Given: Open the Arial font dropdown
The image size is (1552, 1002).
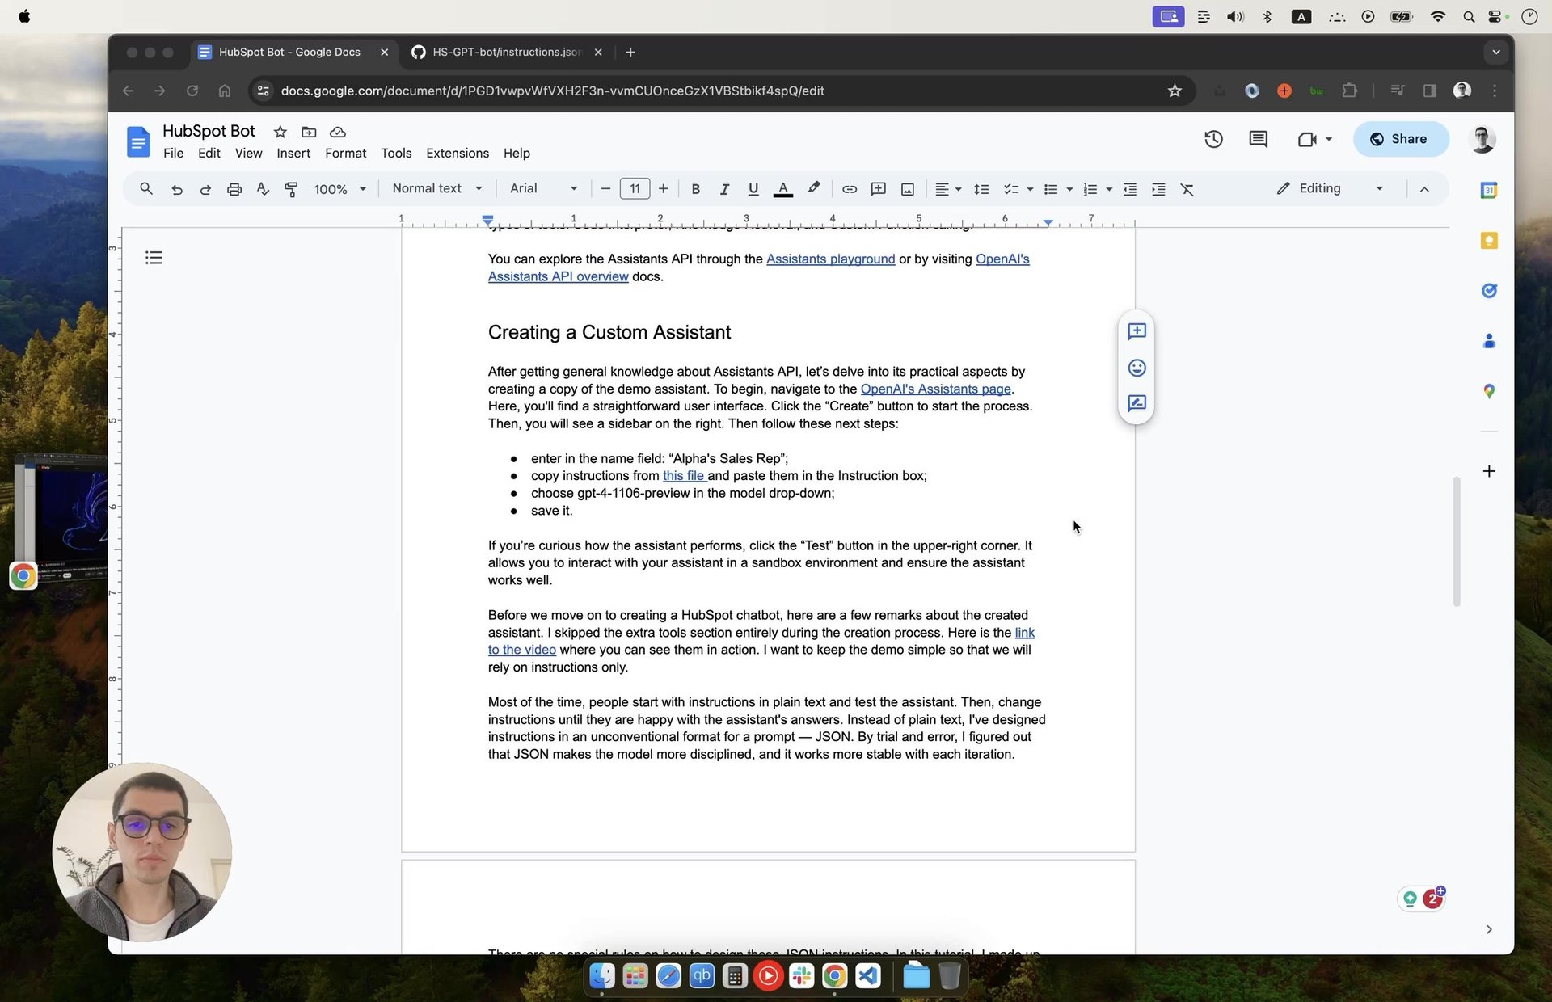Looking at the screenshot, I should 543,188.
